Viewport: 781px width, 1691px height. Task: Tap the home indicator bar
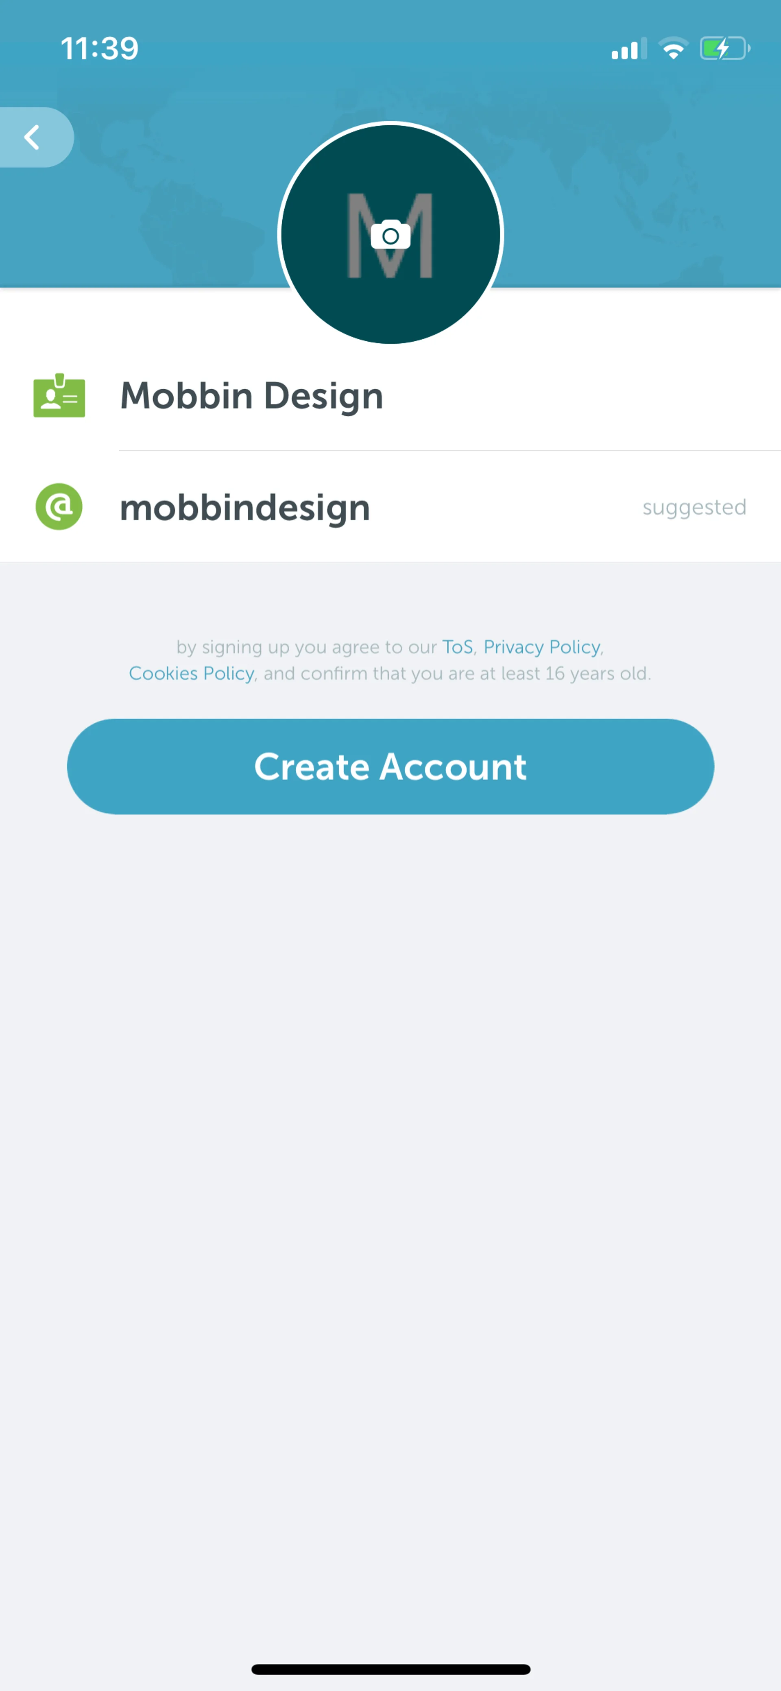[x=390, y=1669]
